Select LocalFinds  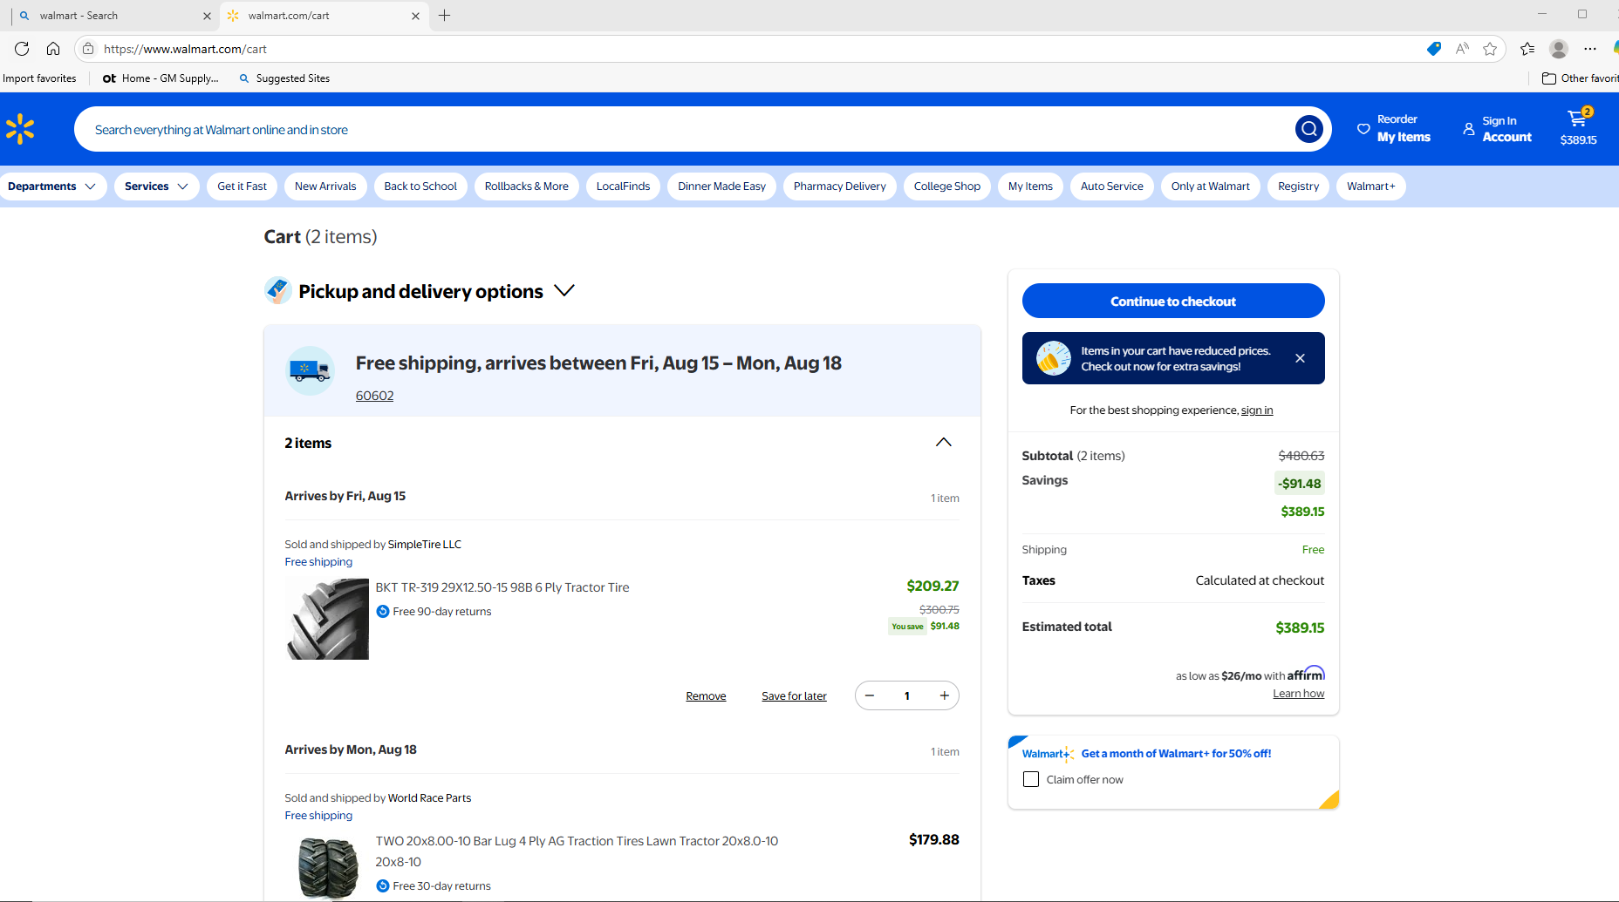pos(623,187)
